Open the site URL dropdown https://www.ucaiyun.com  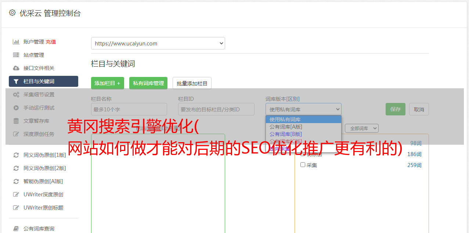coord(158,43)
